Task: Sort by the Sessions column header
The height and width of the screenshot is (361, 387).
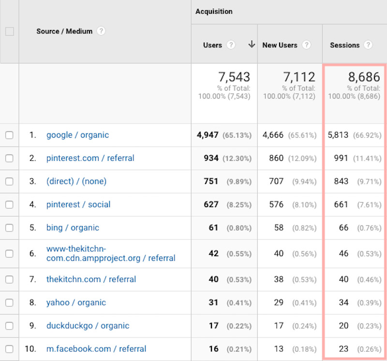Action: (345, 45)
